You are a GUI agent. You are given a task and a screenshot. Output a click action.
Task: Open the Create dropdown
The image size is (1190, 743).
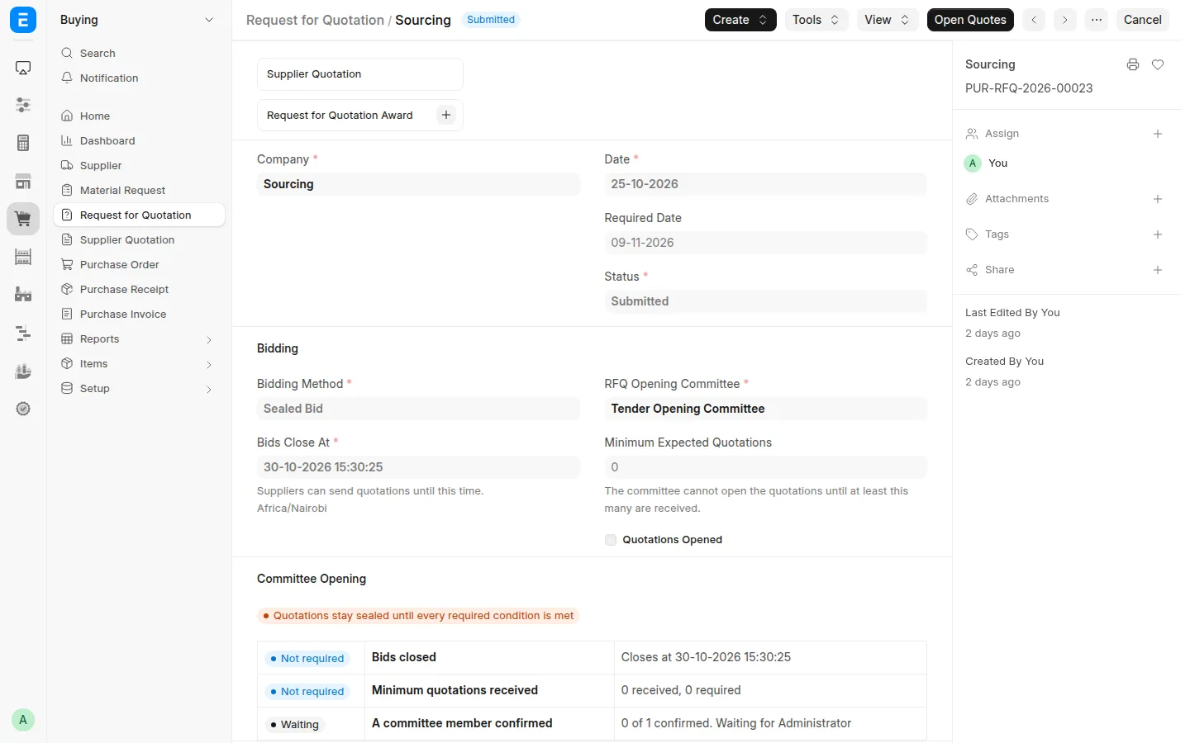click(740, 20)
